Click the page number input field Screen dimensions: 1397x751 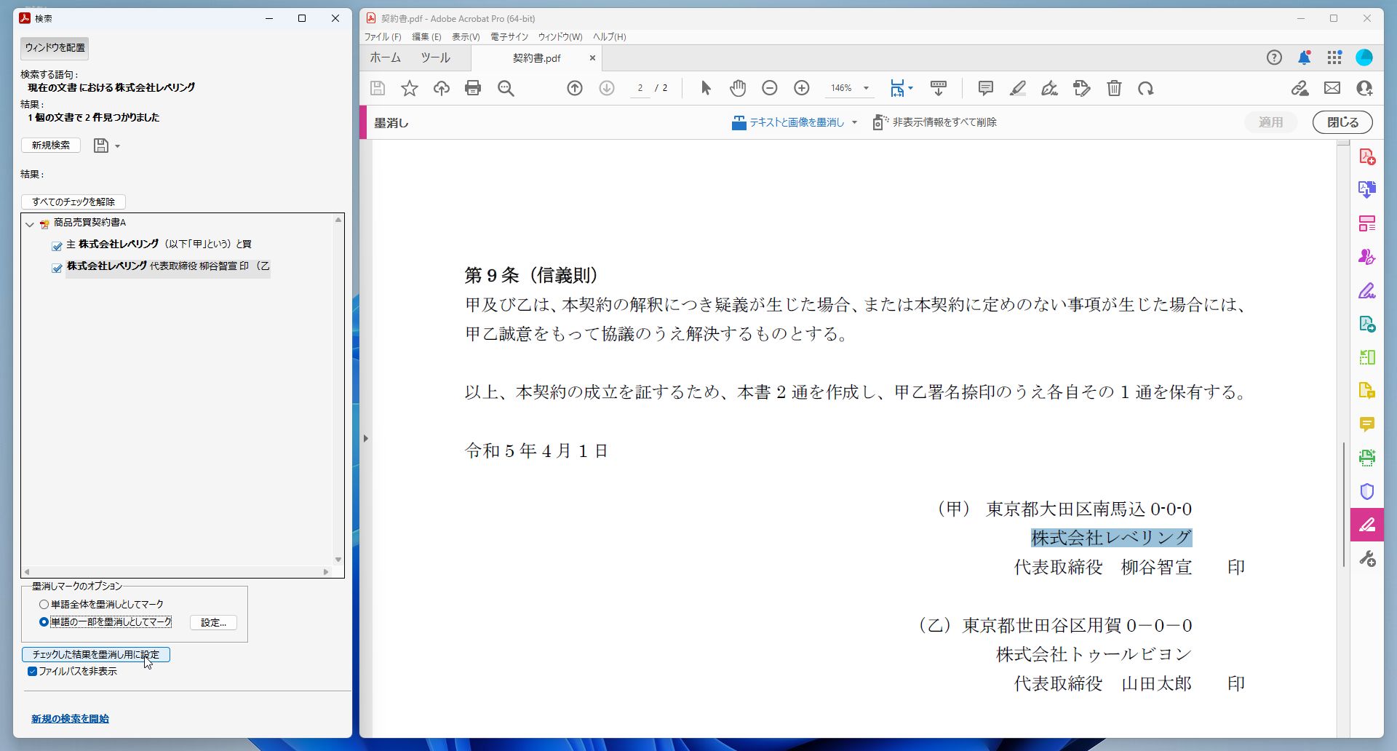(639, 87)
